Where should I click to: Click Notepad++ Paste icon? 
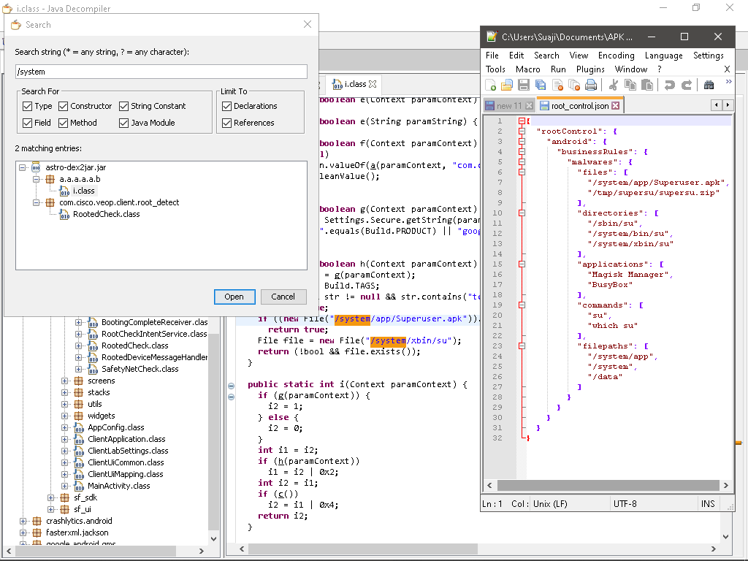[647, 85]
